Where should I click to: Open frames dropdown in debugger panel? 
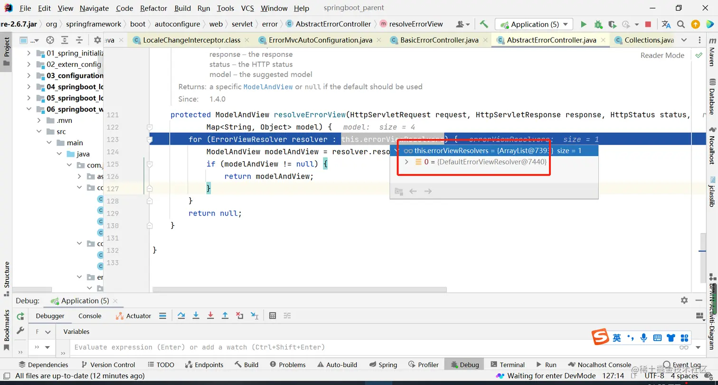tap(42, 332)
